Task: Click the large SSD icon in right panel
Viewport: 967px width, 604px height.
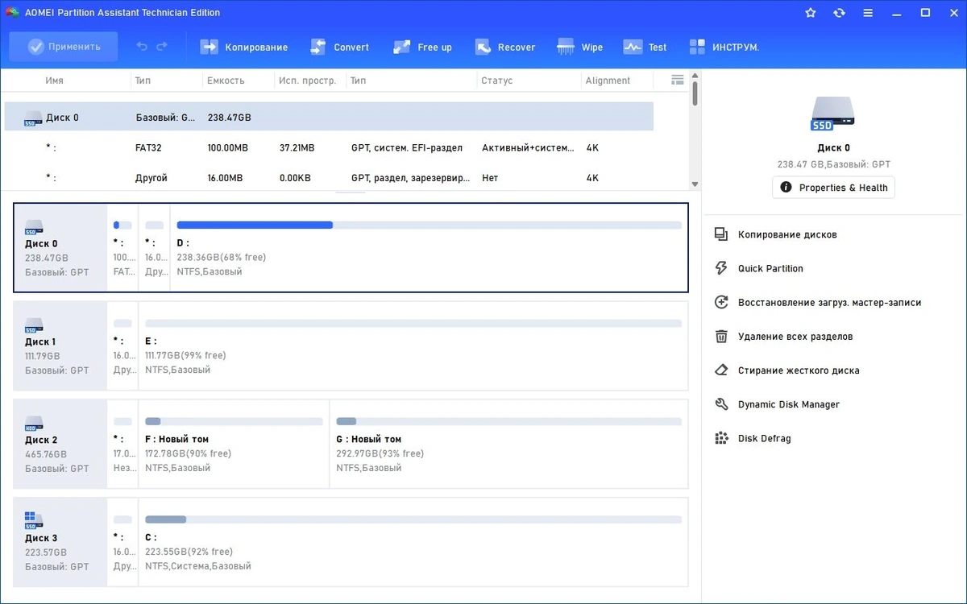Action: tap(833, 114)
